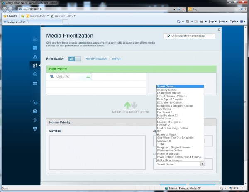Choose DC Universe Online from game list
This screenshot has height=192, width=249.
(180, 102)
